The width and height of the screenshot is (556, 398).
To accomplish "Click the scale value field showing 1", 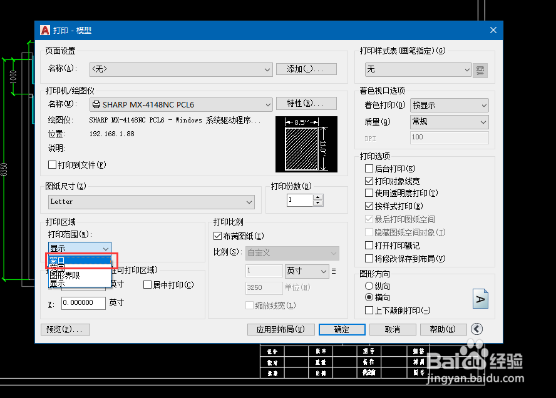I will point(264,271).
